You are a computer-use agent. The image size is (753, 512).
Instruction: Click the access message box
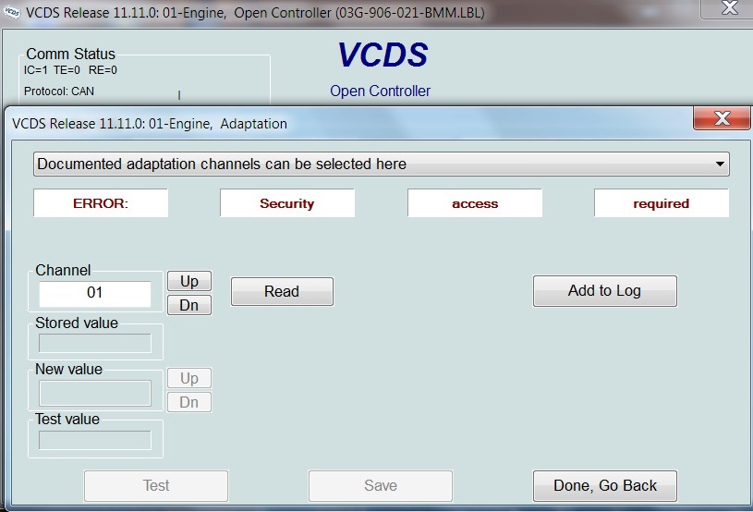click(x=475, y=203)
